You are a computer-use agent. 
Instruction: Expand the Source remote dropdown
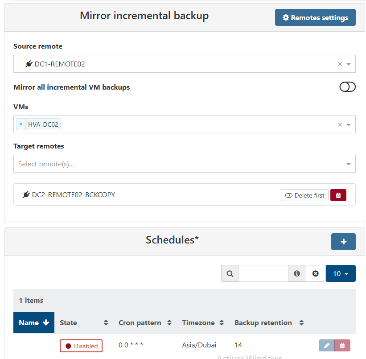349,64
